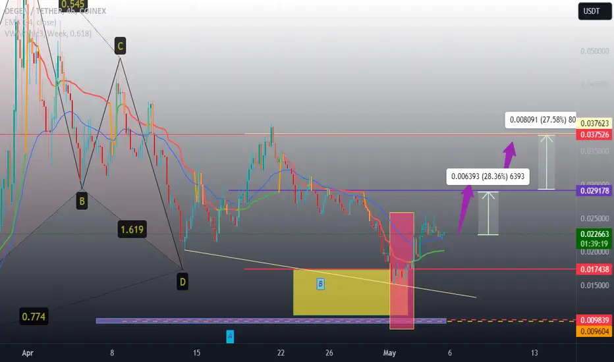
Task: Select the lower purple arrow drawing
Action: 465,209
